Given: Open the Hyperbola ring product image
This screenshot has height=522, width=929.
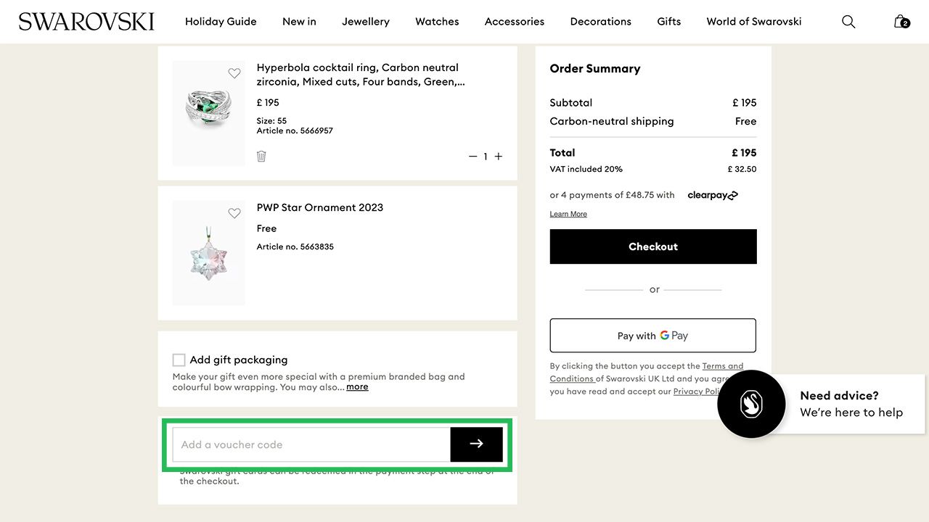Looking at the screenshot, I should click(x=209, y=113).
